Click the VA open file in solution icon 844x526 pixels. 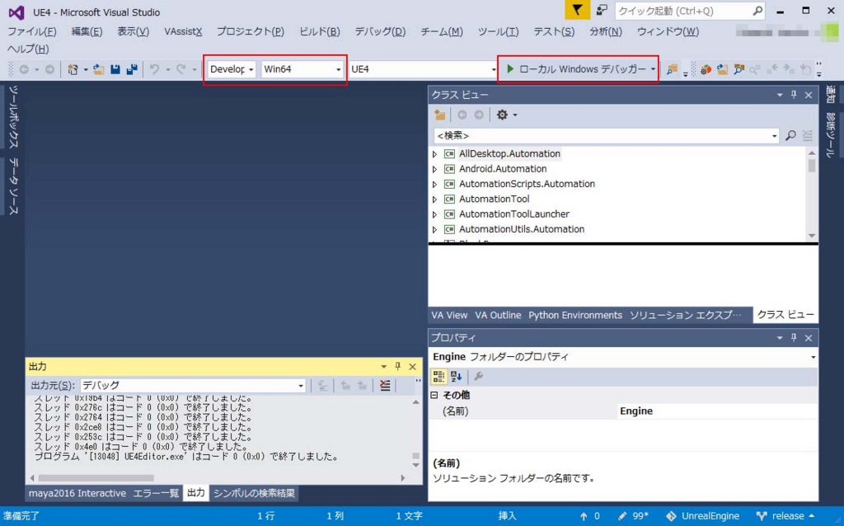point(722,69)
